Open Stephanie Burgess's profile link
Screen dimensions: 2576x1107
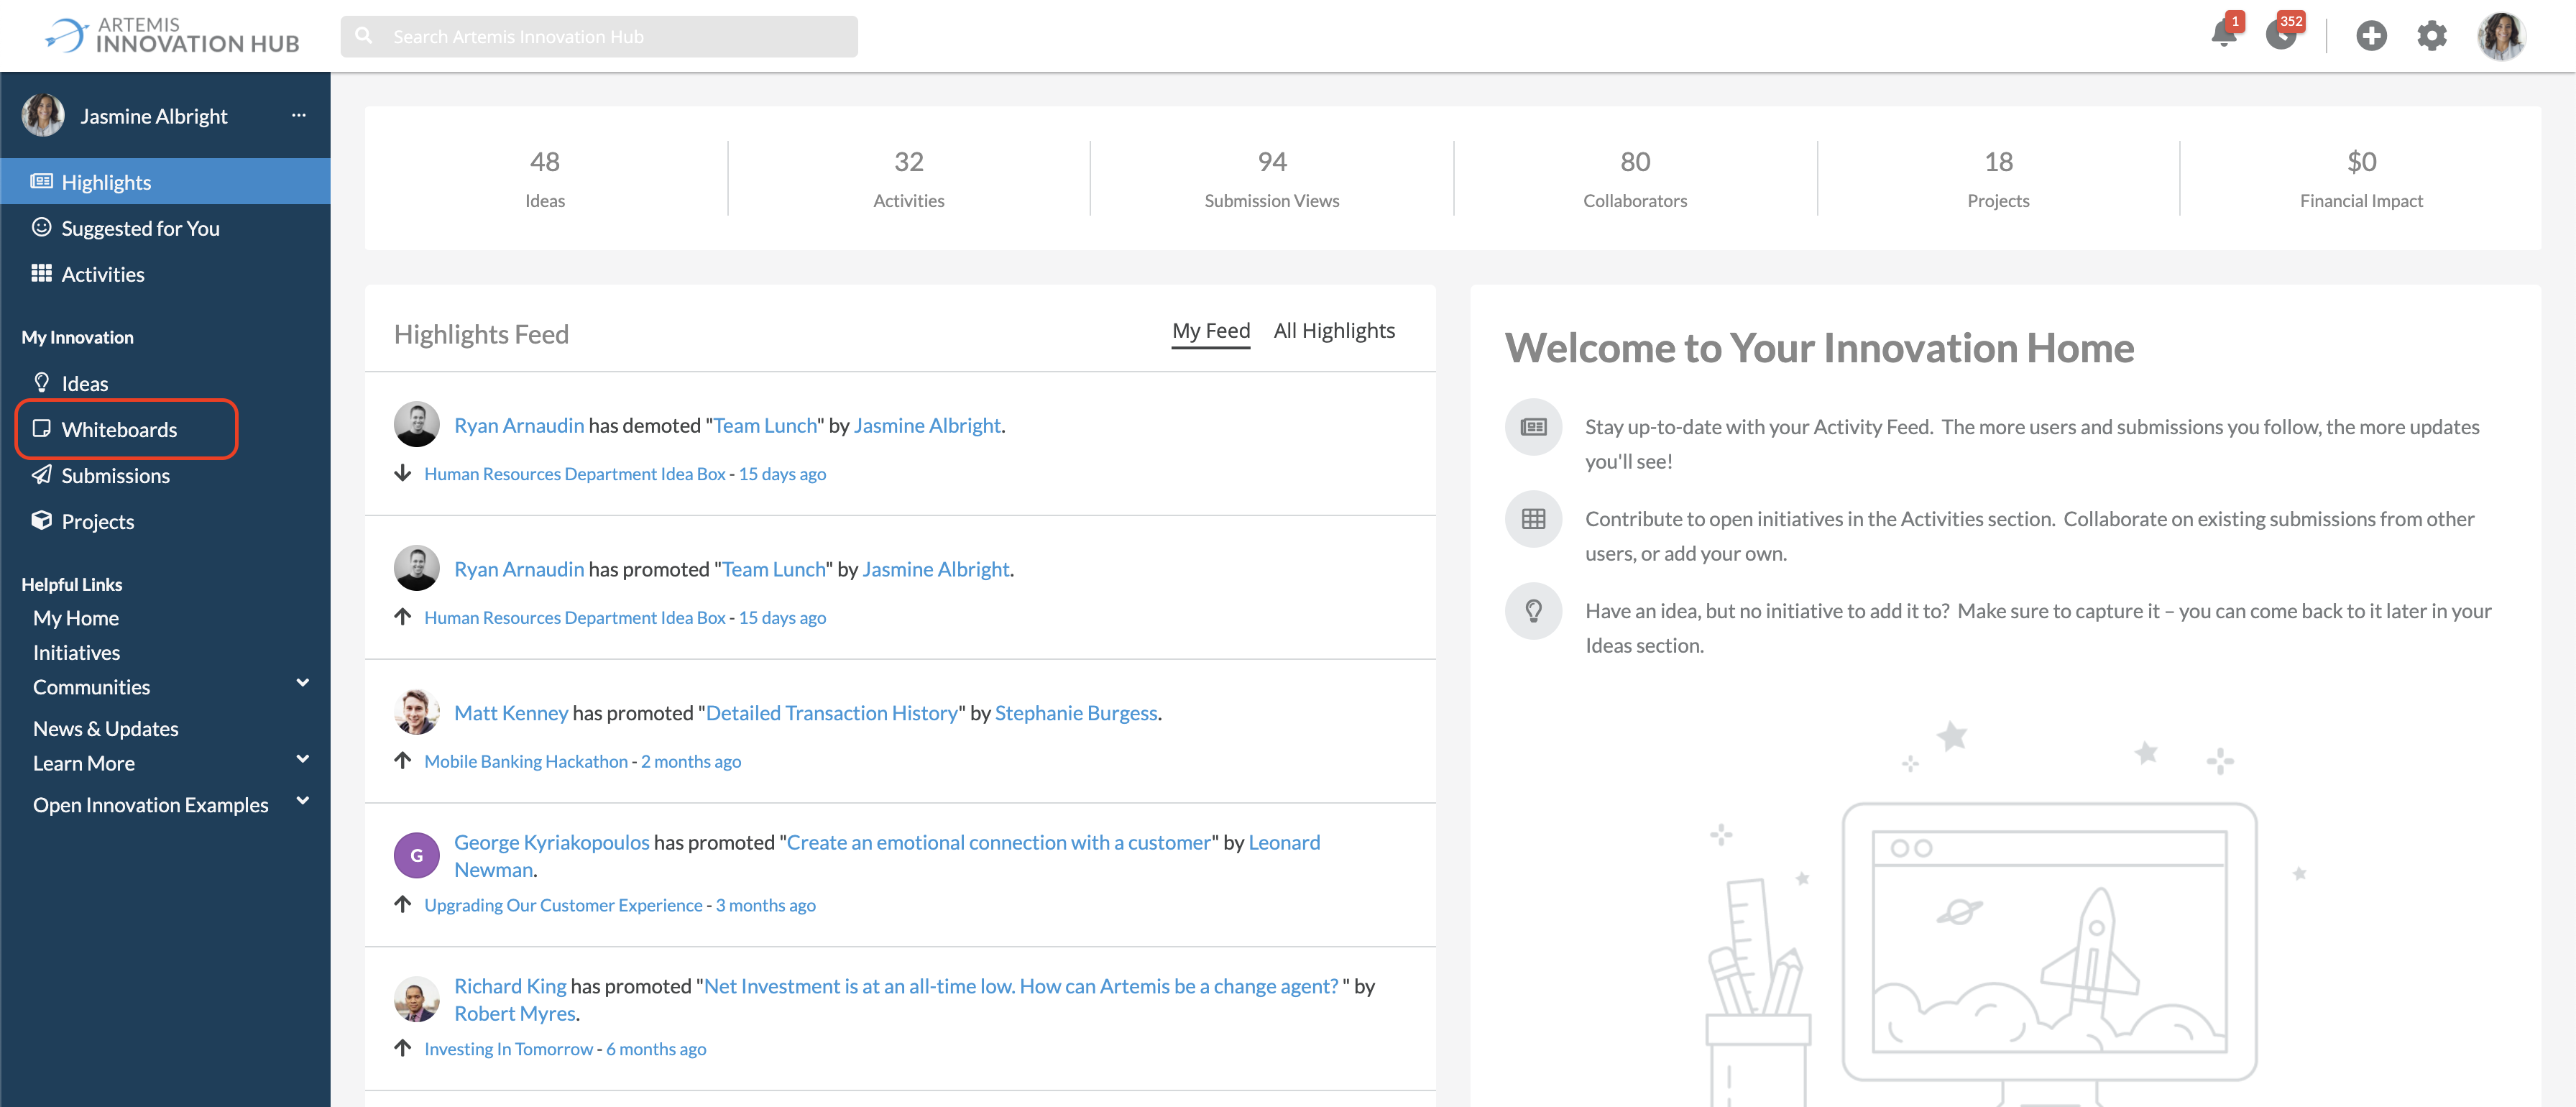(x=1076, y=713)
